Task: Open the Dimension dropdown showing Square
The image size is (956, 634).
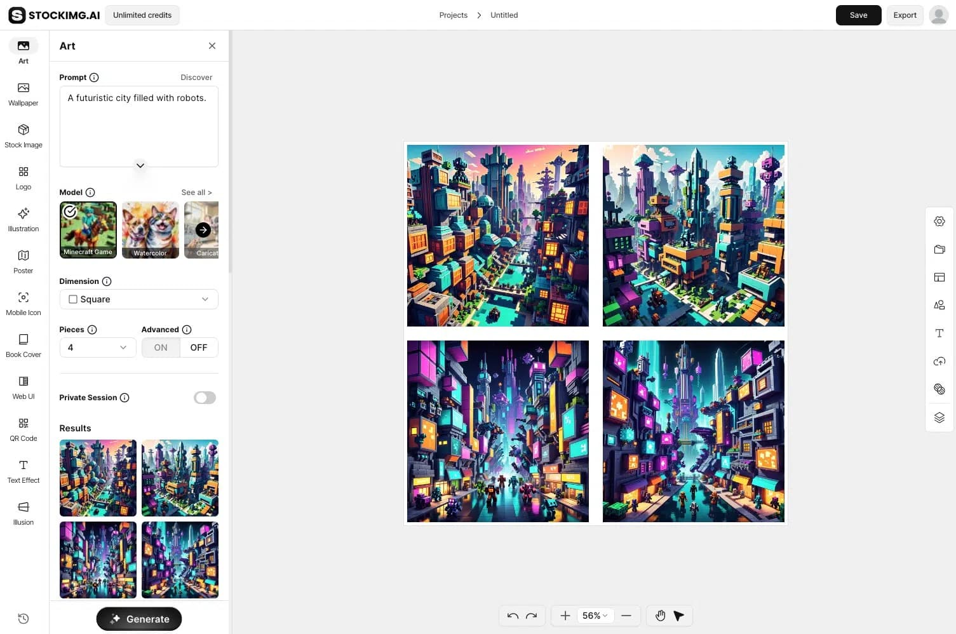Action: pos(138,299)
